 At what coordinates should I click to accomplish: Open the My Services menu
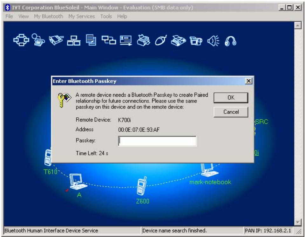tap(82, 16)
